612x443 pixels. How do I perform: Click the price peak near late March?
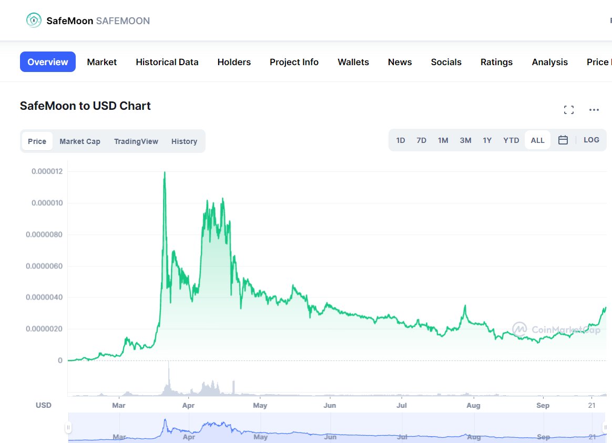(x=165, y=173)
